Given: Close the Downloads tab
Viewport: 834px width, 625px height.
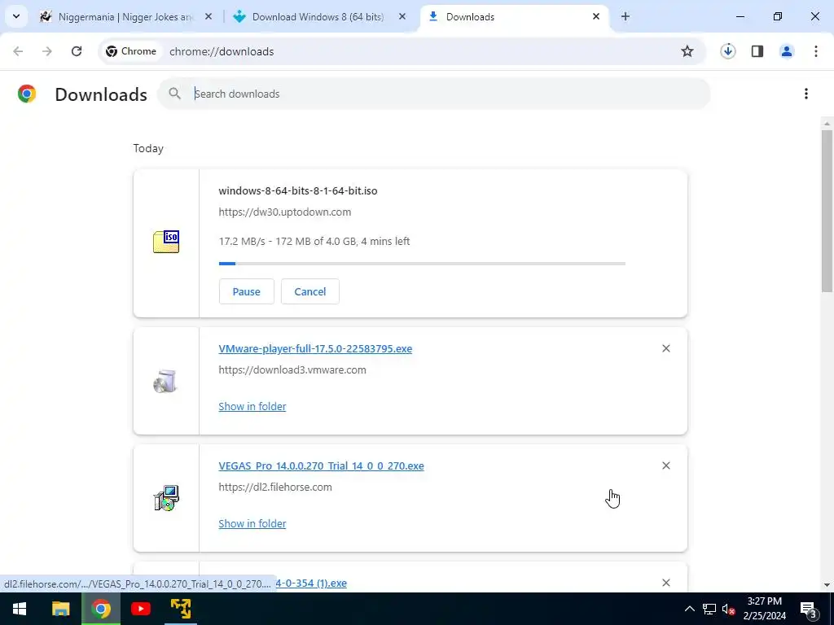Looking at the screenshot, I should pos(595,16).
